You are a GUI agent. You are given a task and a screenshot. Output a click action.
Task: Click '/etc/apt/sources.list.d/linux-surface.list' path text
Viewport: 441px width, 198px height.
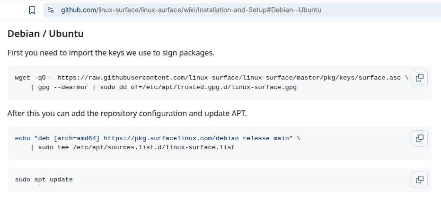(x=154, y=147)
